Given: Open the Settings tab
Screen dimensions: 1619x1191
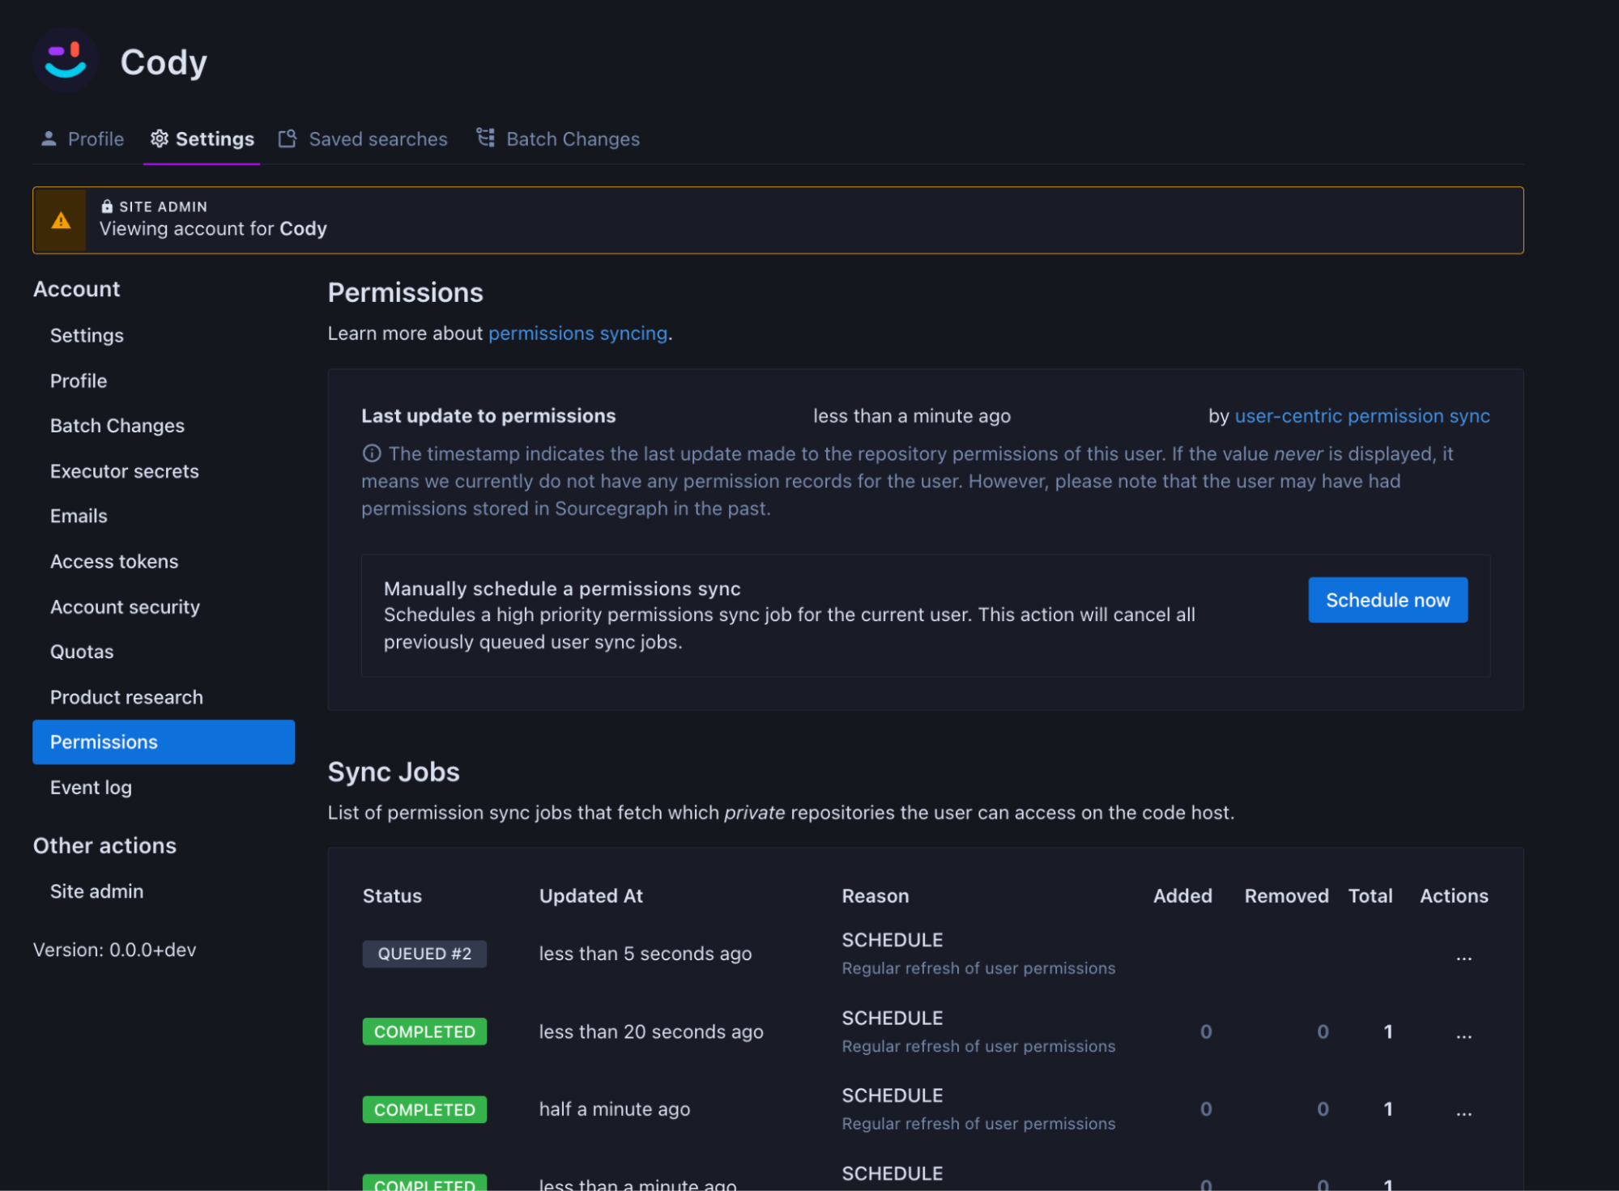Looking at the screenshot, I should click(202, 139).
